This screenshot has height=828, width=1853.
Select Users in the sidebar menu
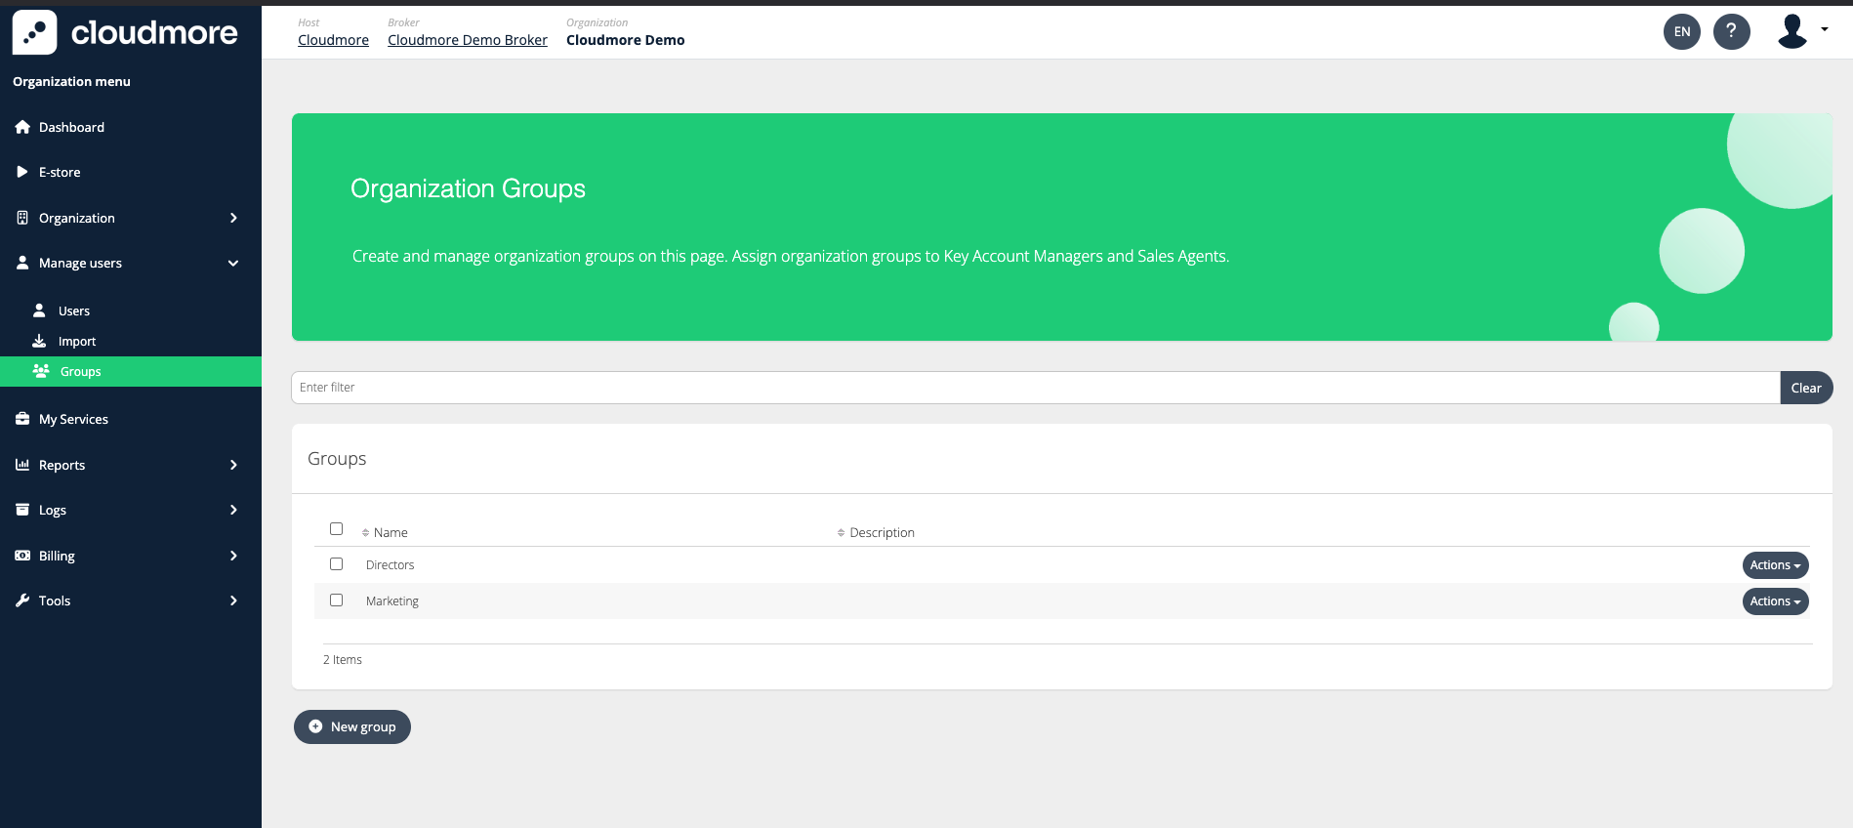pos(73,310)
